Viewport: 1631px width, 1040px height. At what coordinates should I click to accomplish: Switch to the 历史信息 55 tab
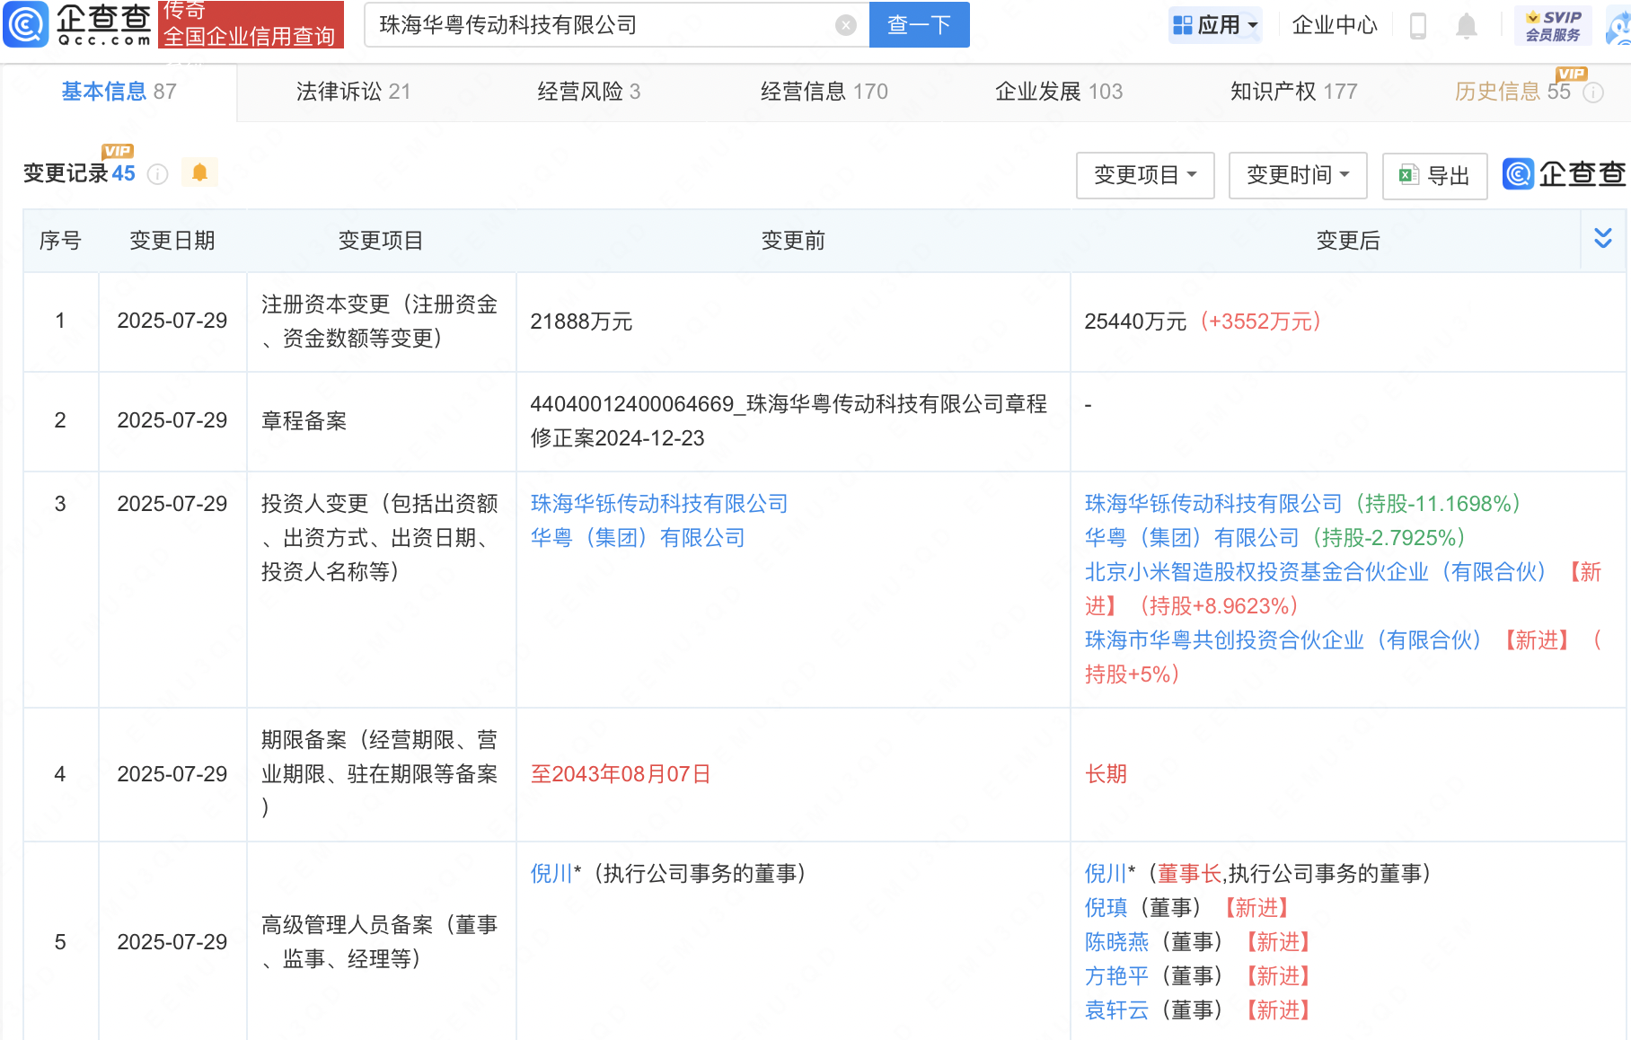coord(1512,92)
